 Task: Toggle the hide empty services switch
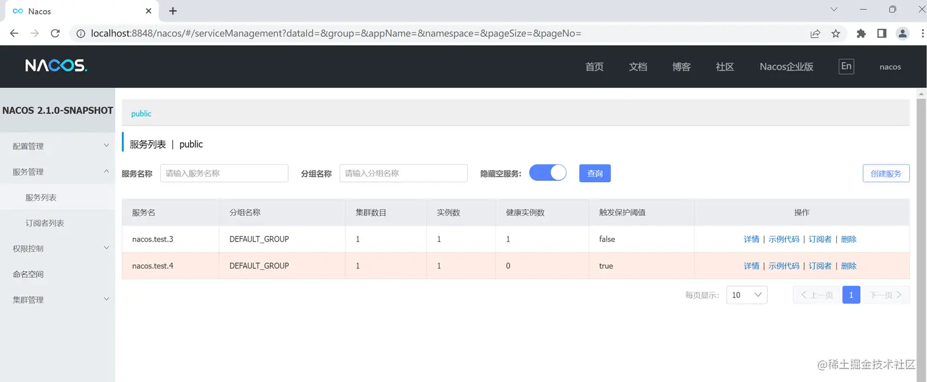point(547,173)
